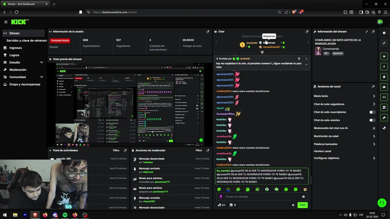390x219 pixels.
Task: Click the Spanish language tag
Action: coord(338,53)
